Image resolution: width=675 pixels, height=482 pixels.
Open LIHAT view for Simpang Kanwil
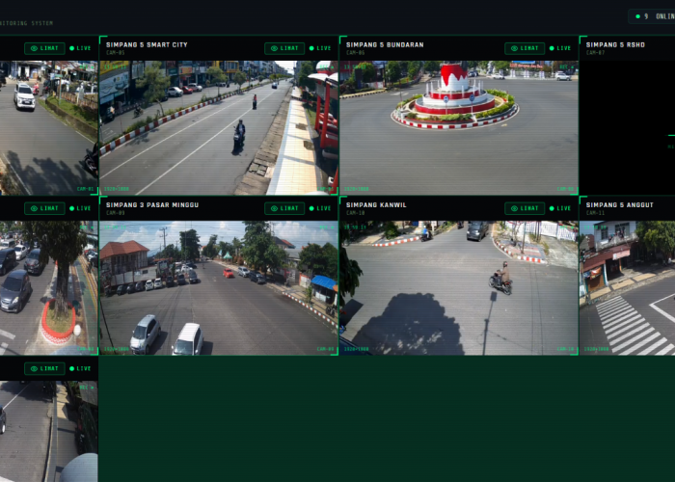[x=525, y=208]
